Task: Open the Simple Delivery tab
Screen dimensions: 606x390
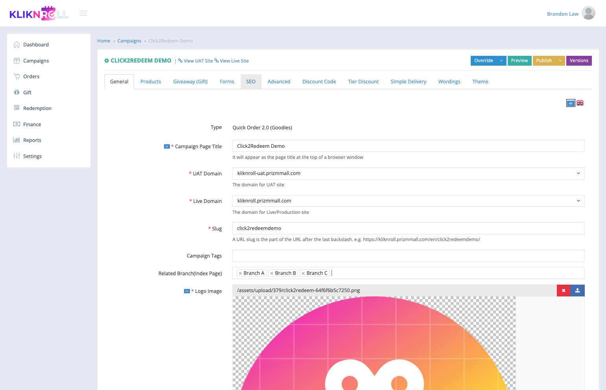Action: pos(408,82)
